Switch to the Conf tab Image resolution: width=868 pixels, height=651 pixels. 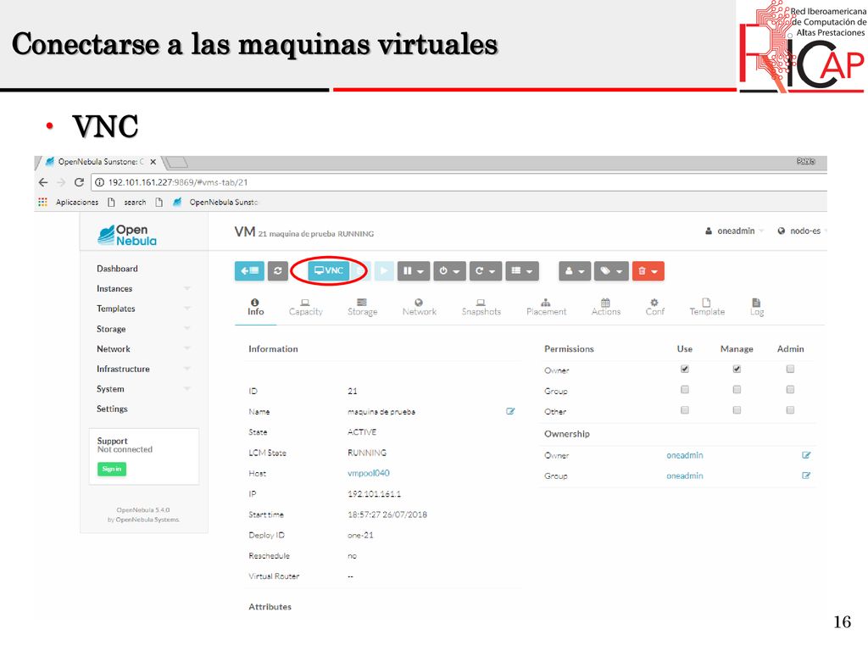point(654,307)
